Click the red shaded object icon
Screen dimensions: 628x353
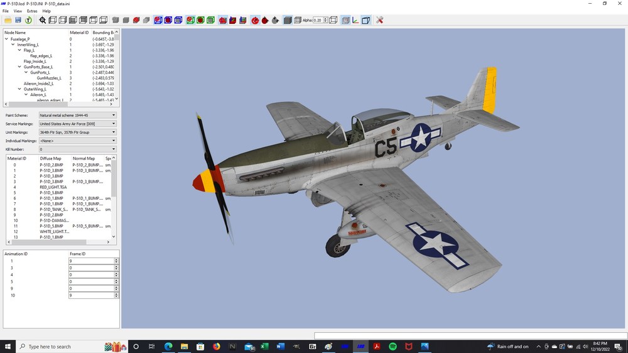pyautogui.click(x=136, y=20)
